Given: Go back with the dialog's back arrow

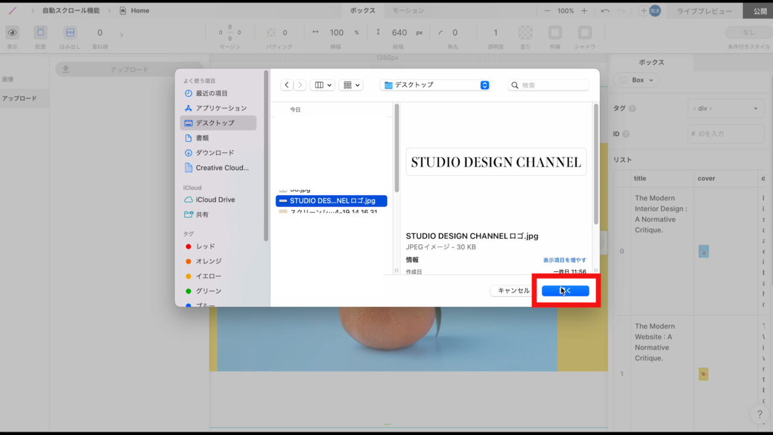Looking at the screenshot, I should tap(287, 85).
